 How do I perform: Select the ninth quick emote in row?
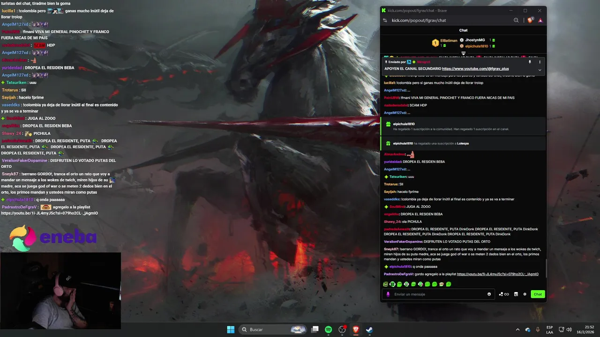pyautogui.click(x=442, y=284)
